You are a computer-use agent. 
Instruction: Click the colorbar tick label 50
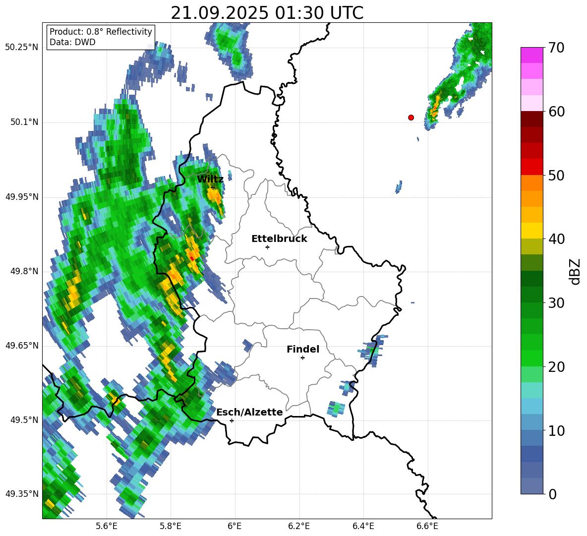point(556,176)
